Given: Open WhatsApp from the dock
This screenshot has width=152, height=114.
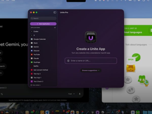Looking at the screenshot, I should [x=37, y=112].
